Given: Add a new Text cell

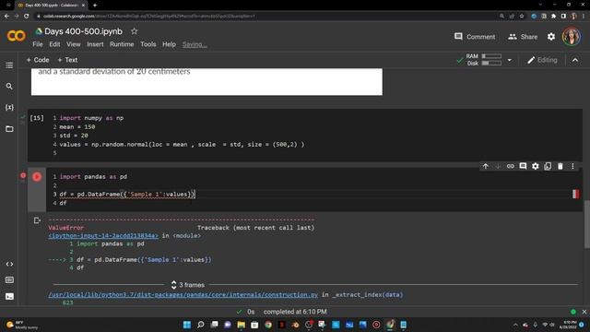Looking at the screenshot, I should pyautogui.click(x=67, y=60).
